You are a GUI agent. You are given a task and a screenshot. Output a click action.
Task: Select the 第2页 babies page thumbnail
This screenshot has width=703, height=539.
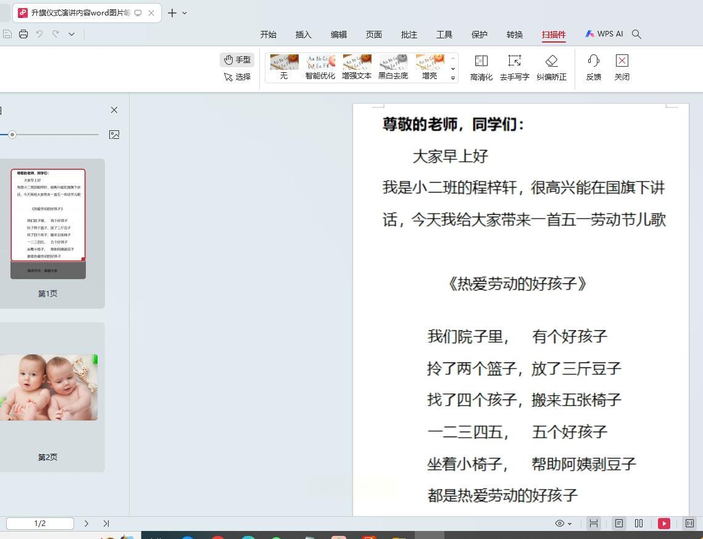pyautogui.click(x=48, y=388)
